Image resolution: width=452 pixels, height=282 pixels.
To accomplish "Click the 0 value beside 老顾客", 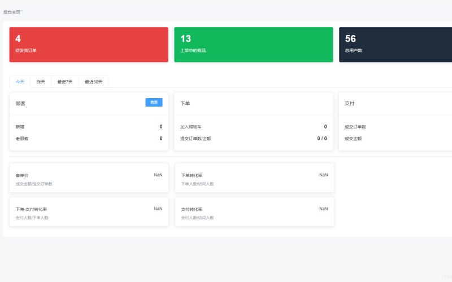I will point(161,138).
